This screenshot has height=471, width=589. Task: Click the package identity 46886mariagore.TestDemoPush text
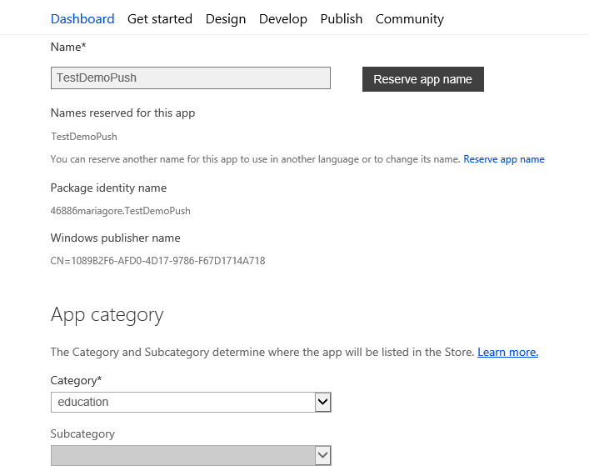(x=121, y=211)
